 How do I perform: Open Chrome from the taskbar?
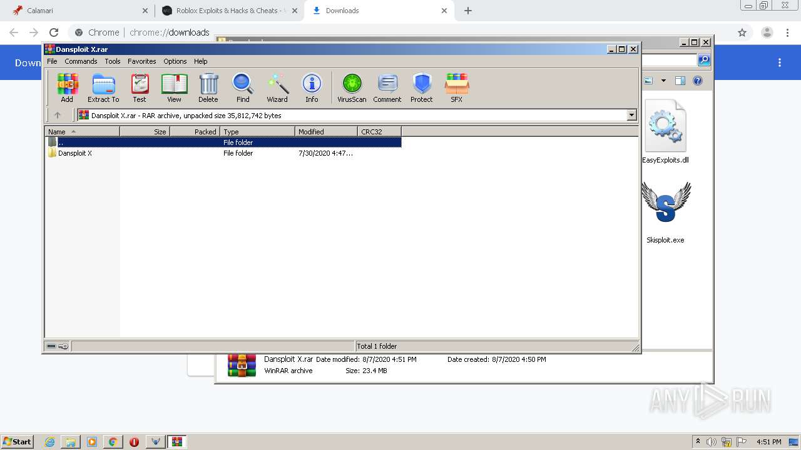click(x=113, y=442)
